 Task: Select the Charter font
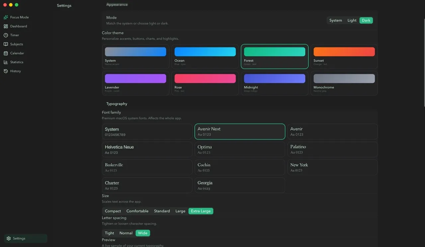point(147,185)
